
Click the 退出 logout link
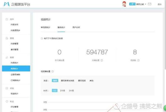click(159, 4)
